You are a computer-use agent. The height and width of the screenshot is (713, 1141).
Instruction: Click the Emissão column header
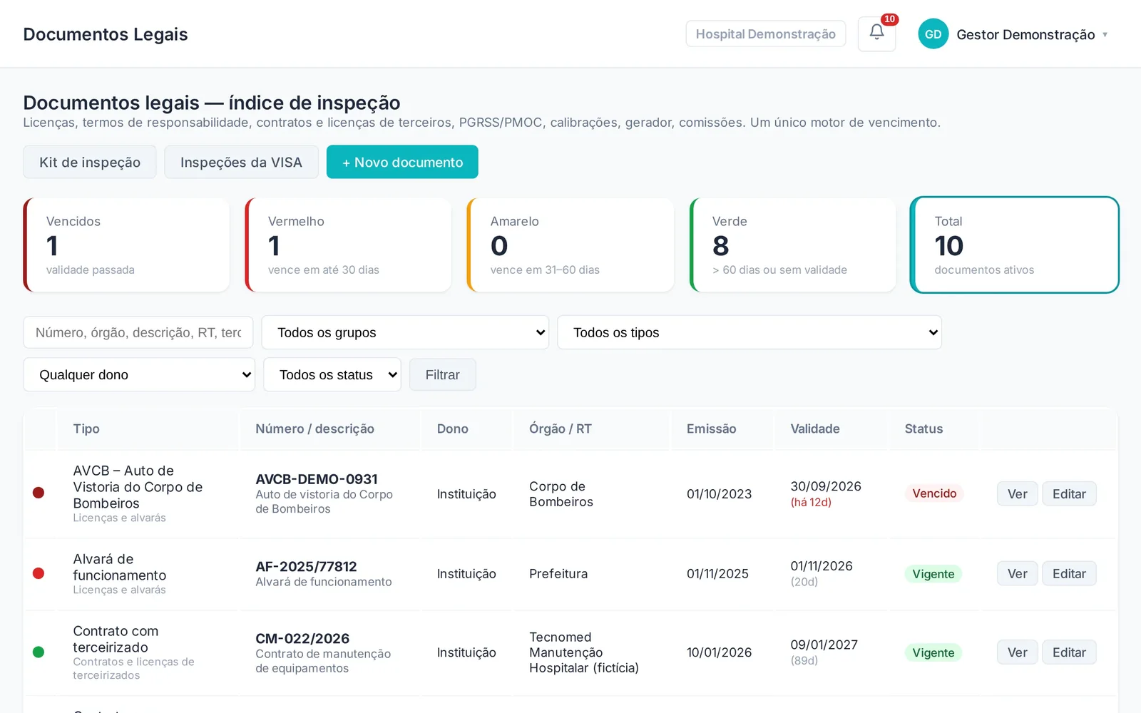pos(711,429)
